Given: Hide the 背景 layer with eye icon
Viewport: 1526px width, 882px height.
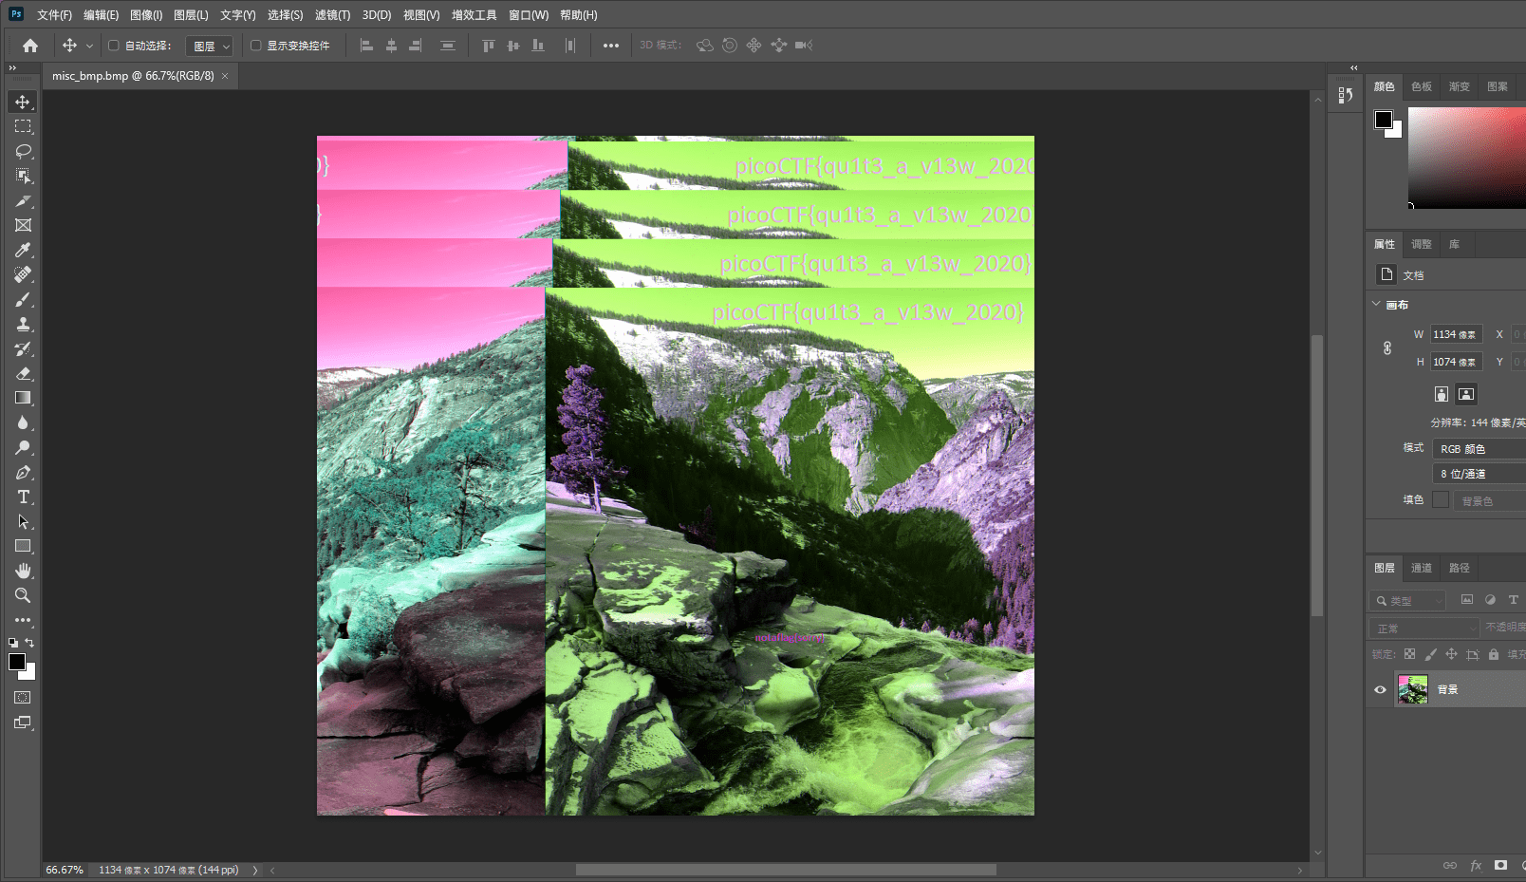Looking at the screenshot, I should click(1380, 689).
